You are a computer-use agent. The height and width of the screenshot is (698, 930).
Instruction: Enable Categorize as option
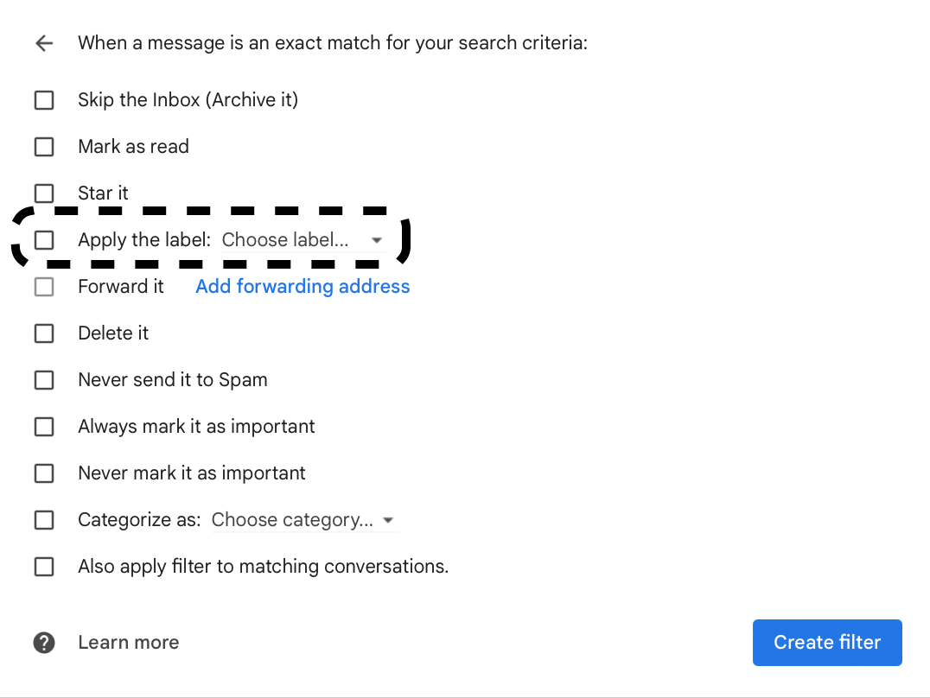tap(44, 519)
